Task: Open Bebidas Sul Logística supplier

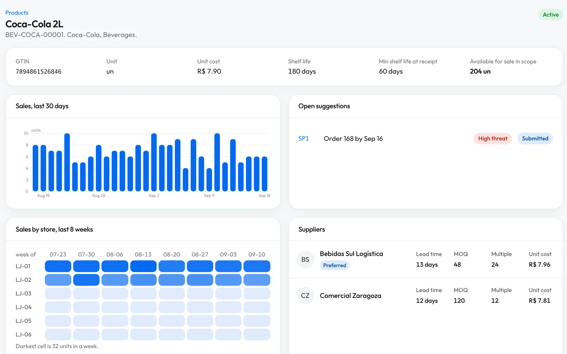Action: coord(351,254)
